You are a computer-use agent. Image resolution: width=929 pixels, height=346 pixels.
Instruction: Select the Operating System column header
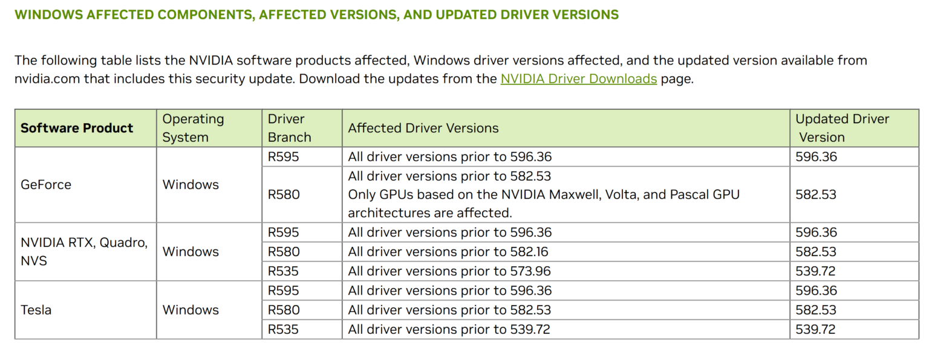[x=209, y=128]
